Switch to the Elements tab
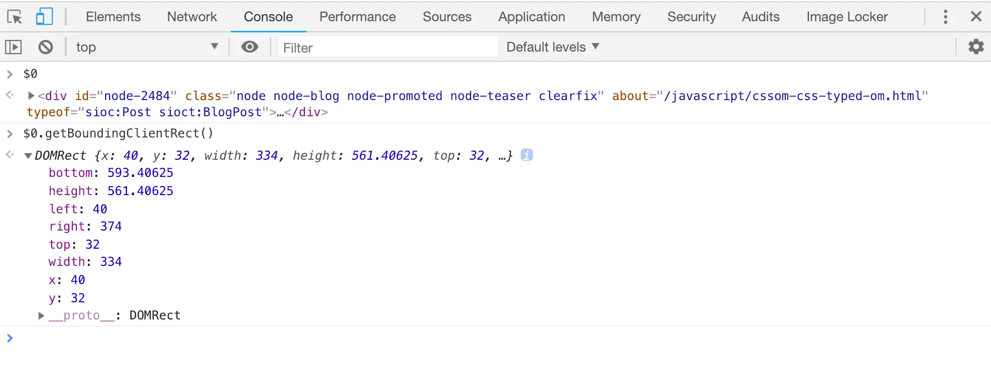Viewport: 991px width, 367px height. tap(113, 17)
